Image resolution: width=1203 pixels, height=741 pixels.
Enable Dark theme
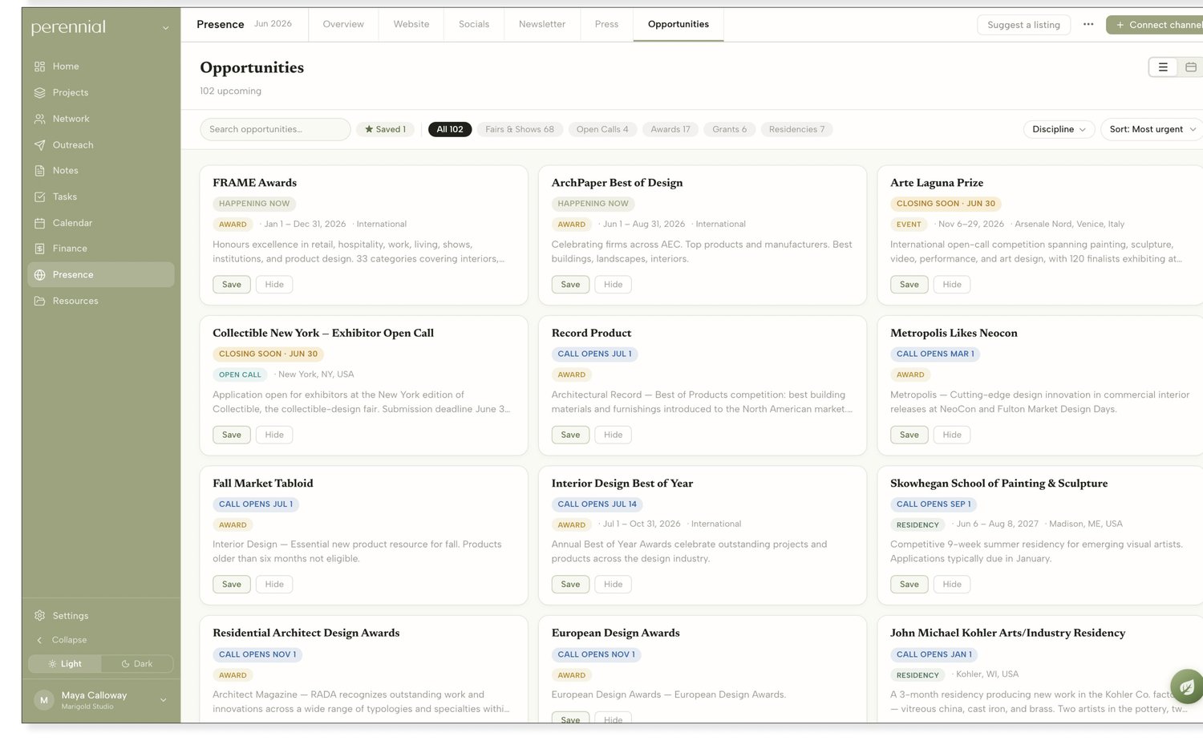click(137, 664)
